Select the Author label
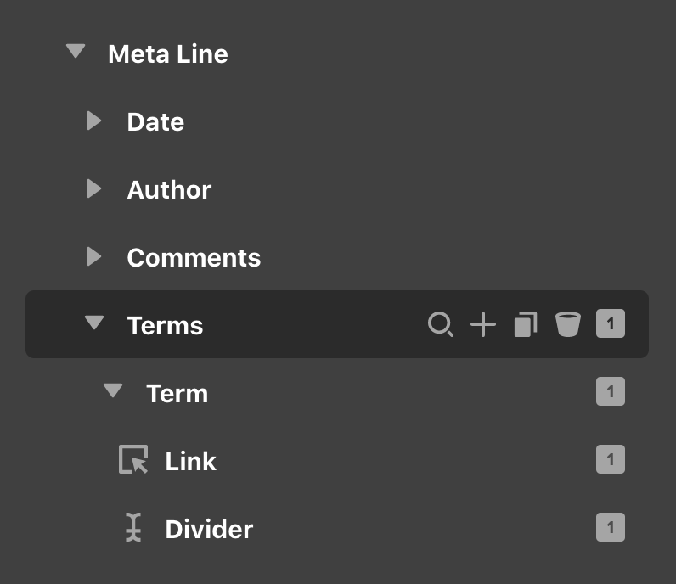This screenshot has width=676, height=584. [x=170, y=189]
